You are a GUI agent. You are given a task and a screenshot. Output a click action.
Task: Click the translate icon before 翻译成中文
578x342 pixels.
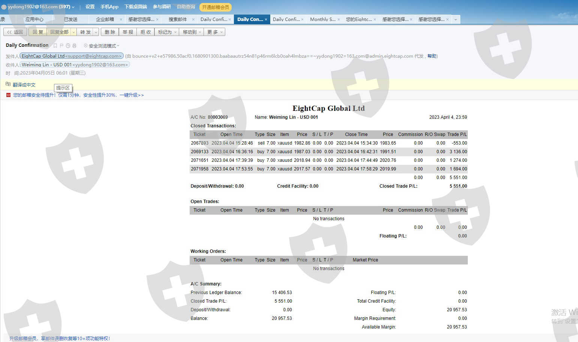click(8, 84)
